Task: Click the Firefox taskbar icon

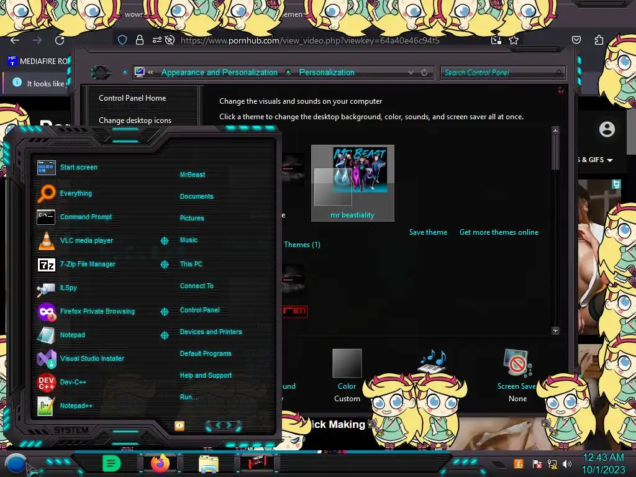Action: click(160, 463)
